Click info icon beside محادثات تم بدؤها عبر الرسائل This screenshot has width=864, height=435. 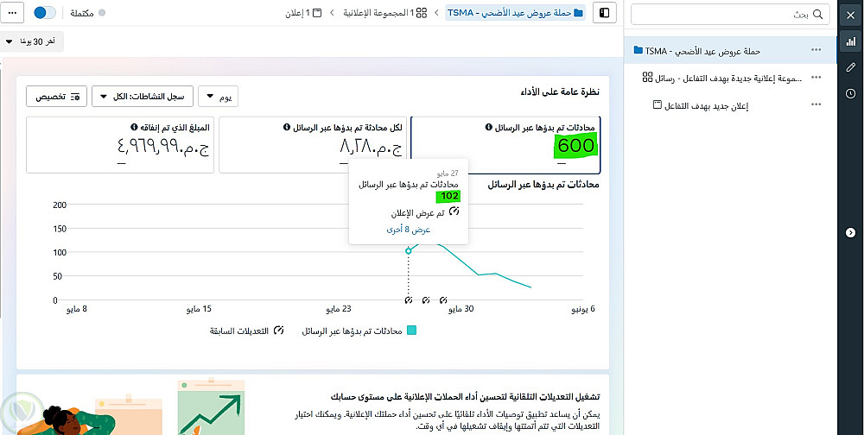click(x=488, y=127)
